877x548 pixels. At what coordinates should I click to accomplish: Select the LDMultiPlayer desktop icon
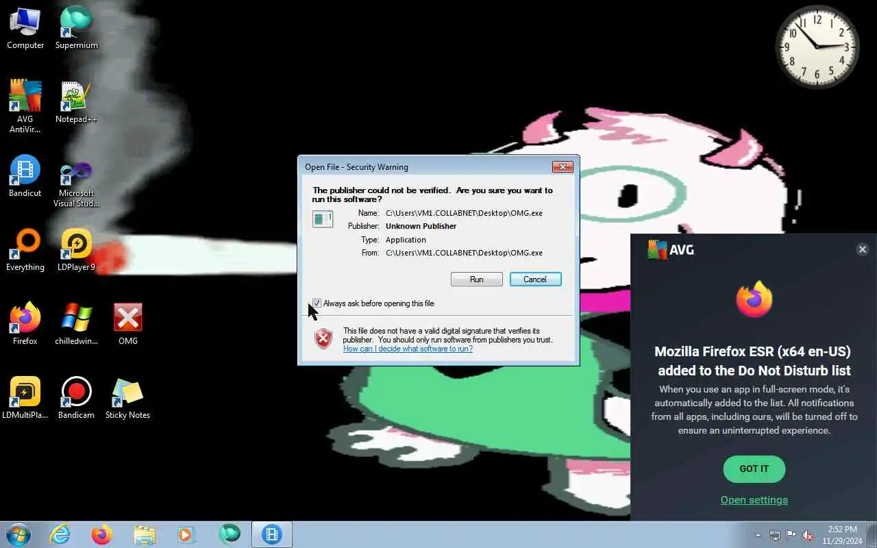coord(25,398)
